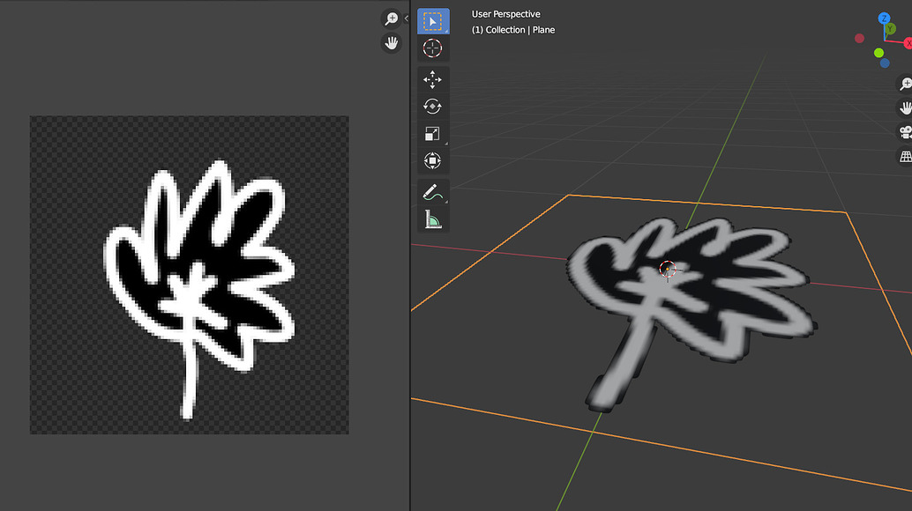Toggle the Zoom tool in the Image Editor
This screenshot has width=912, height=511.
pyautogui.click(x=391, y=18)
